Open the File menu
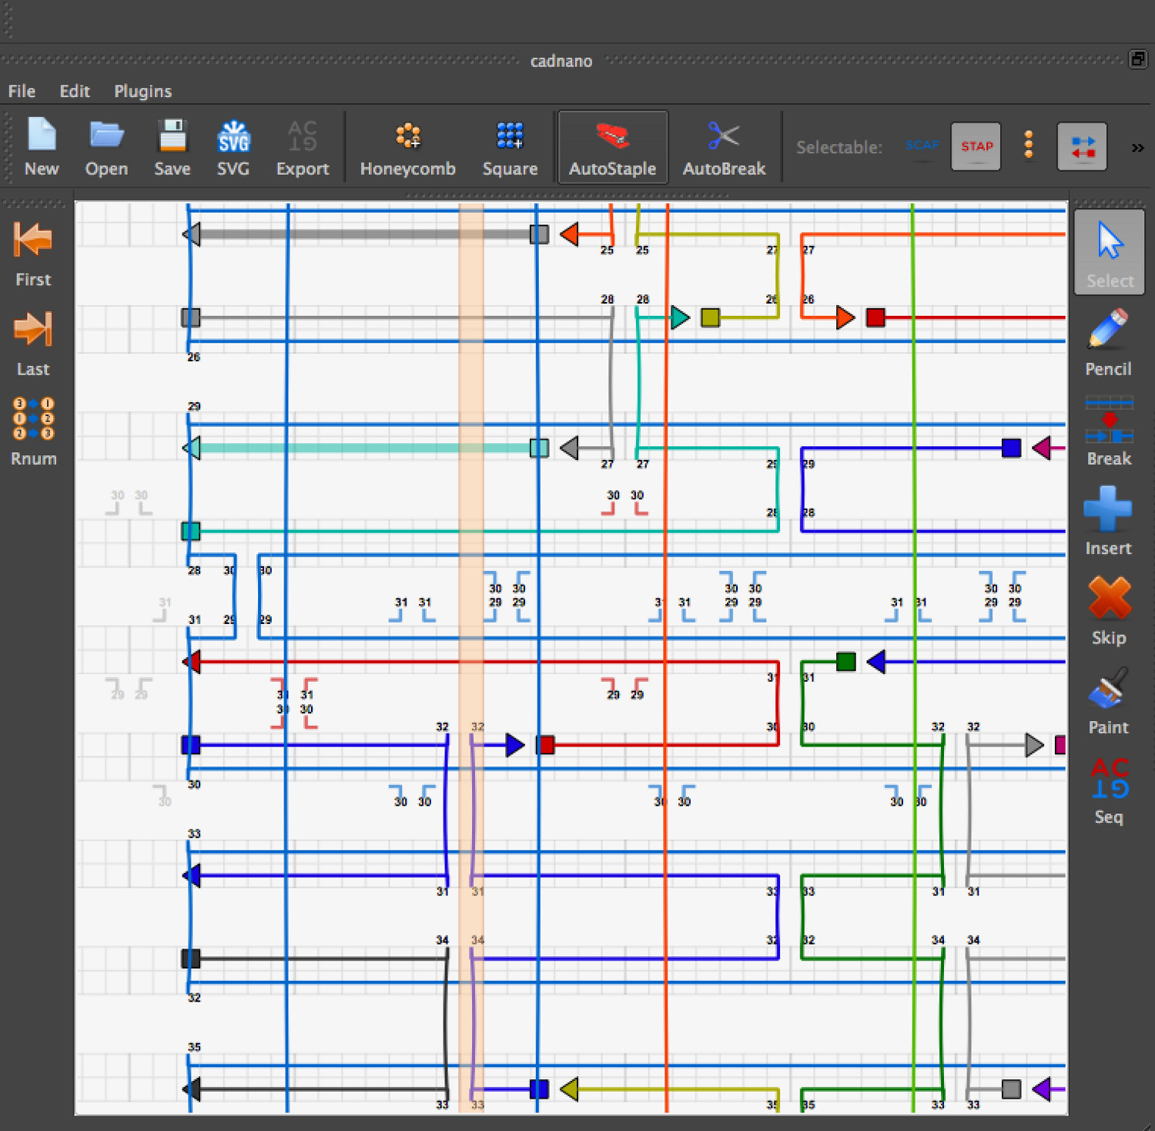The width and height of the screenshot is (1155, 1131). (x=22, y=91)
